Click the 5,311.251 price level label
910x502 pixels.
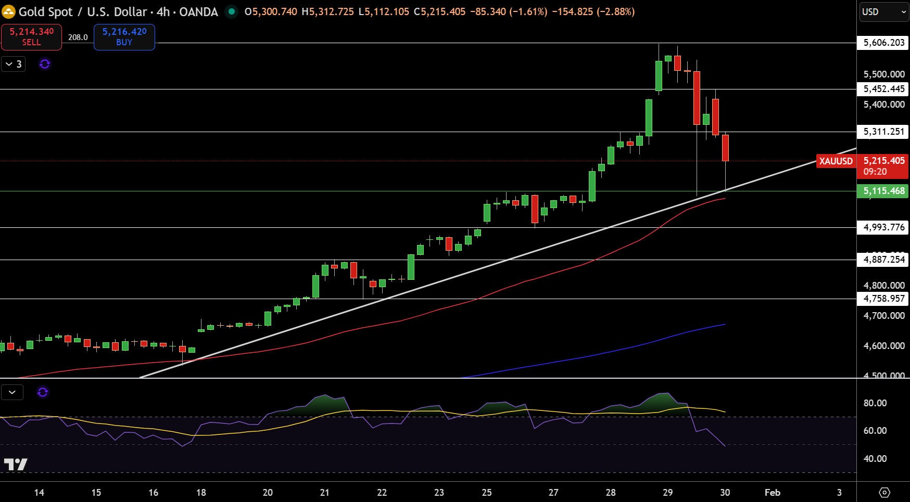[883, 132]
